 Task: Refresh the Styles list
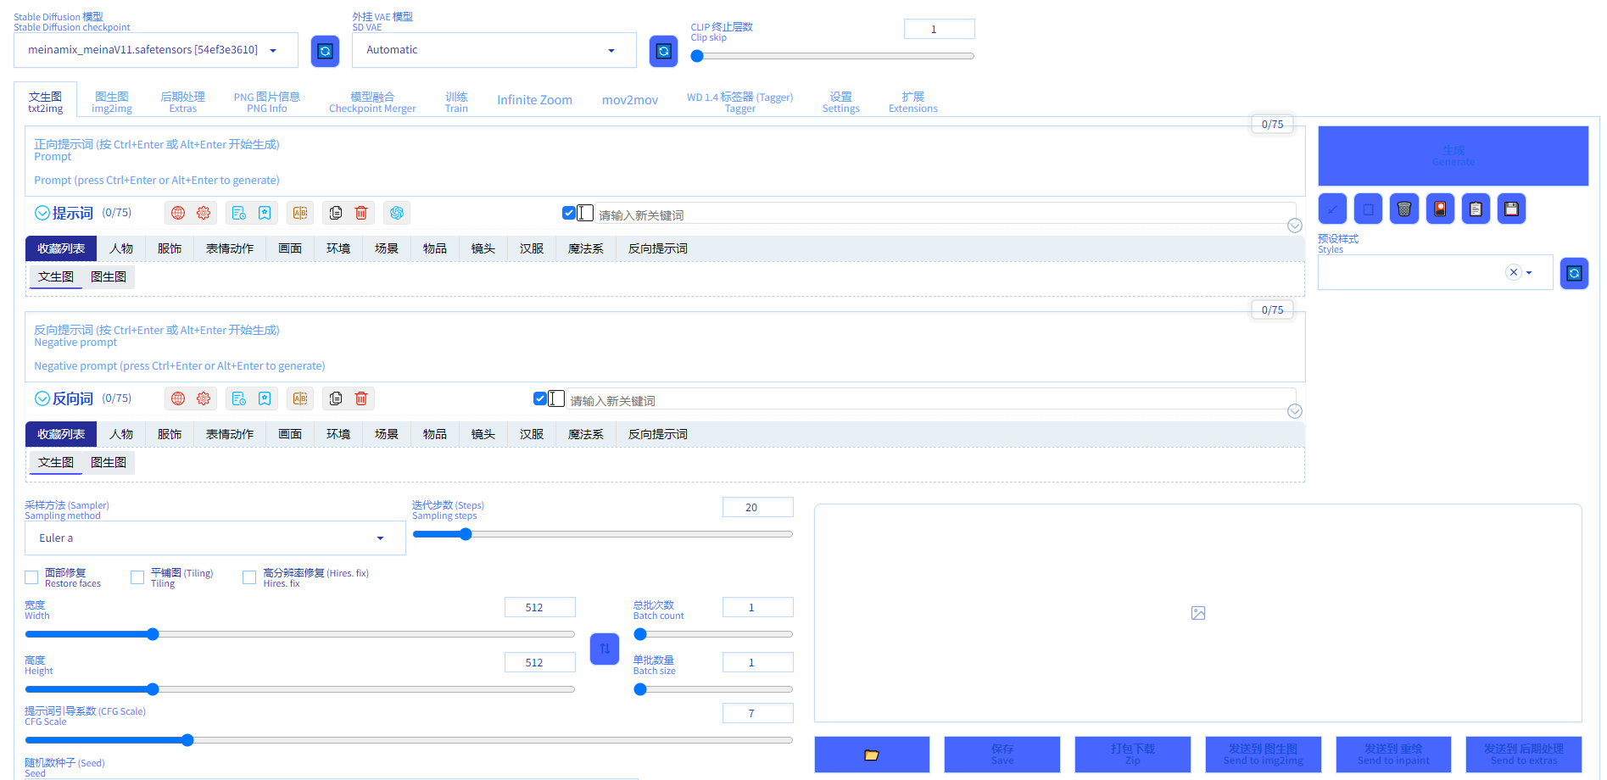pos(1574,273)
